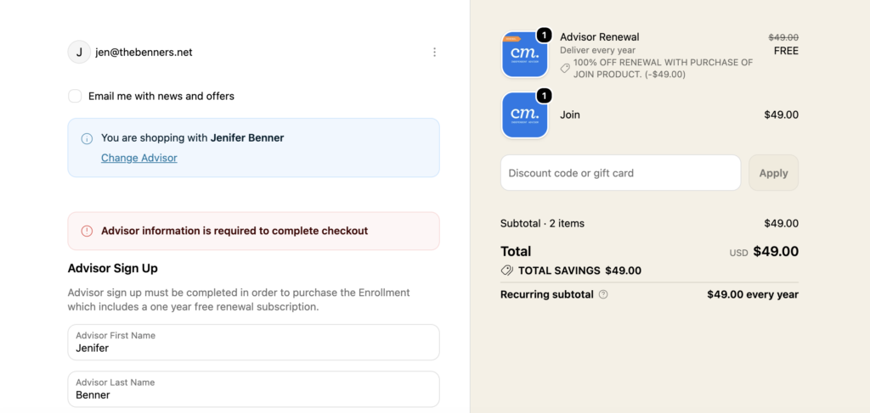
Task: Click the Apply discount button
Action: pos(773,173)
